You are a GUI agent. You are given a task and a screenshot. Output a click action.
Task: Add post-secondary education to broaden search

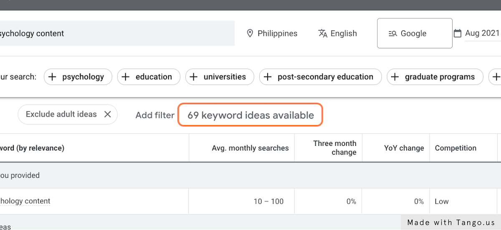point(320,77)
